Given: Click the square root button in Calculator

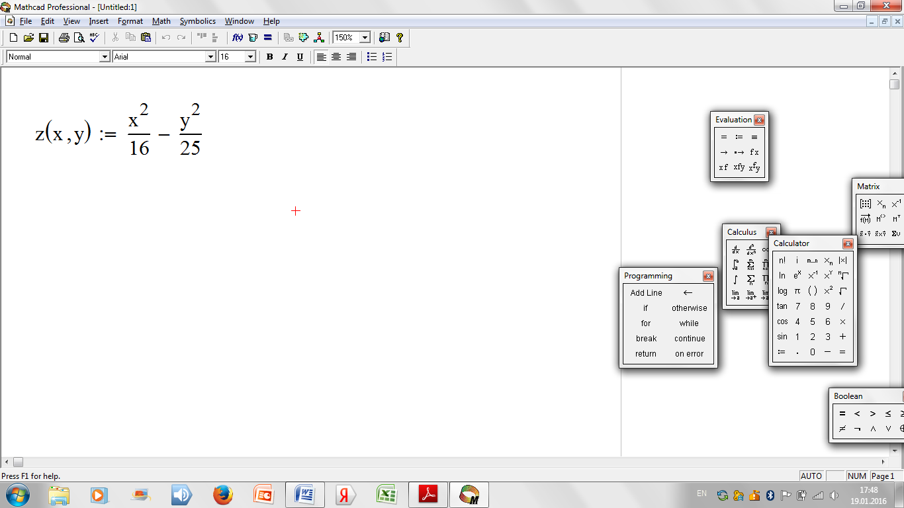Looking at the screenshot, I should coord(842,291).
